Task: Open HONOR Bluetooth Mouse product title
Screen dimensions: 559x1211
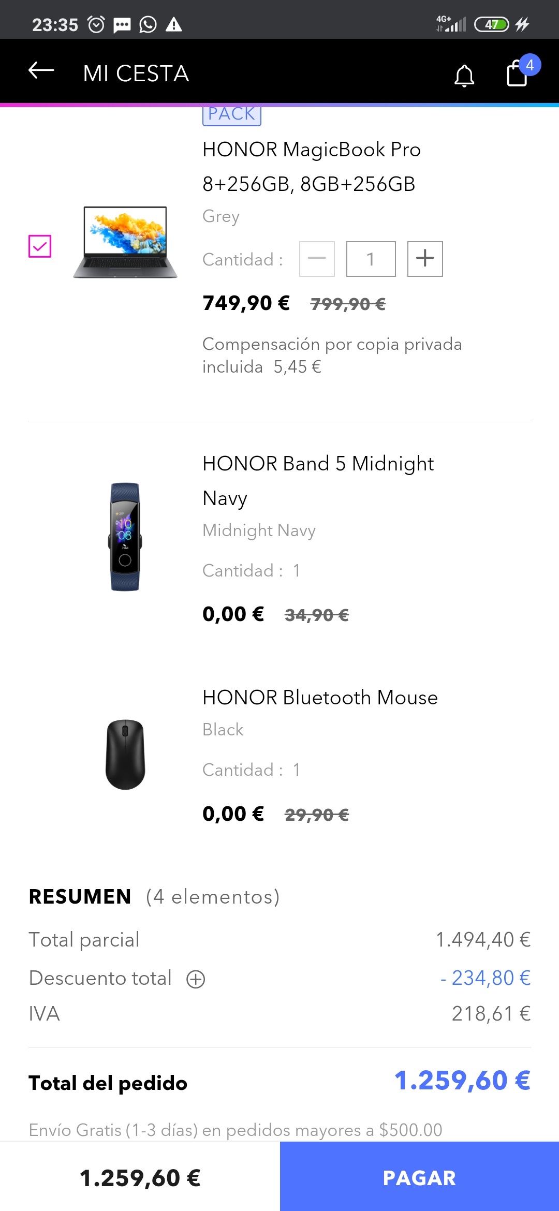Action: coord(320,698)
